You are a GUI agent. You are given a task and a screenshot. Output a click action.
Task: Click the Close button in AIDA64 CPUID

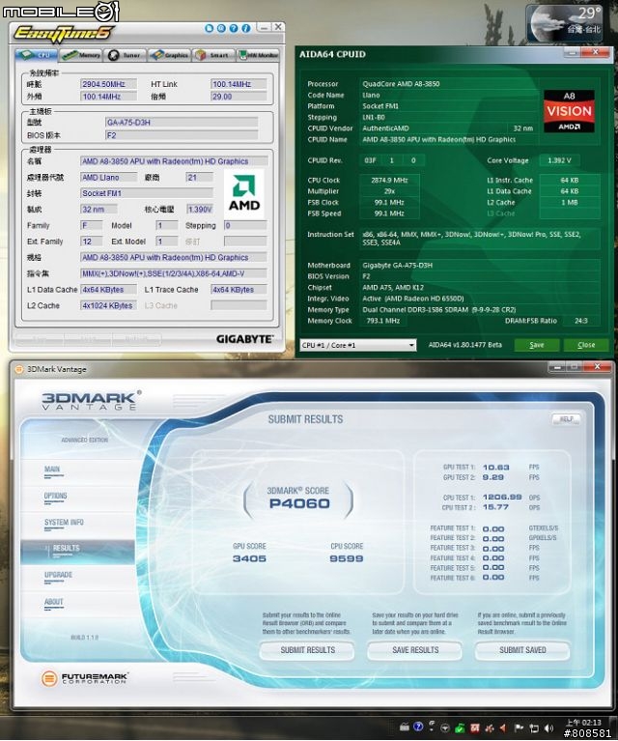click(x=586, y=345)
